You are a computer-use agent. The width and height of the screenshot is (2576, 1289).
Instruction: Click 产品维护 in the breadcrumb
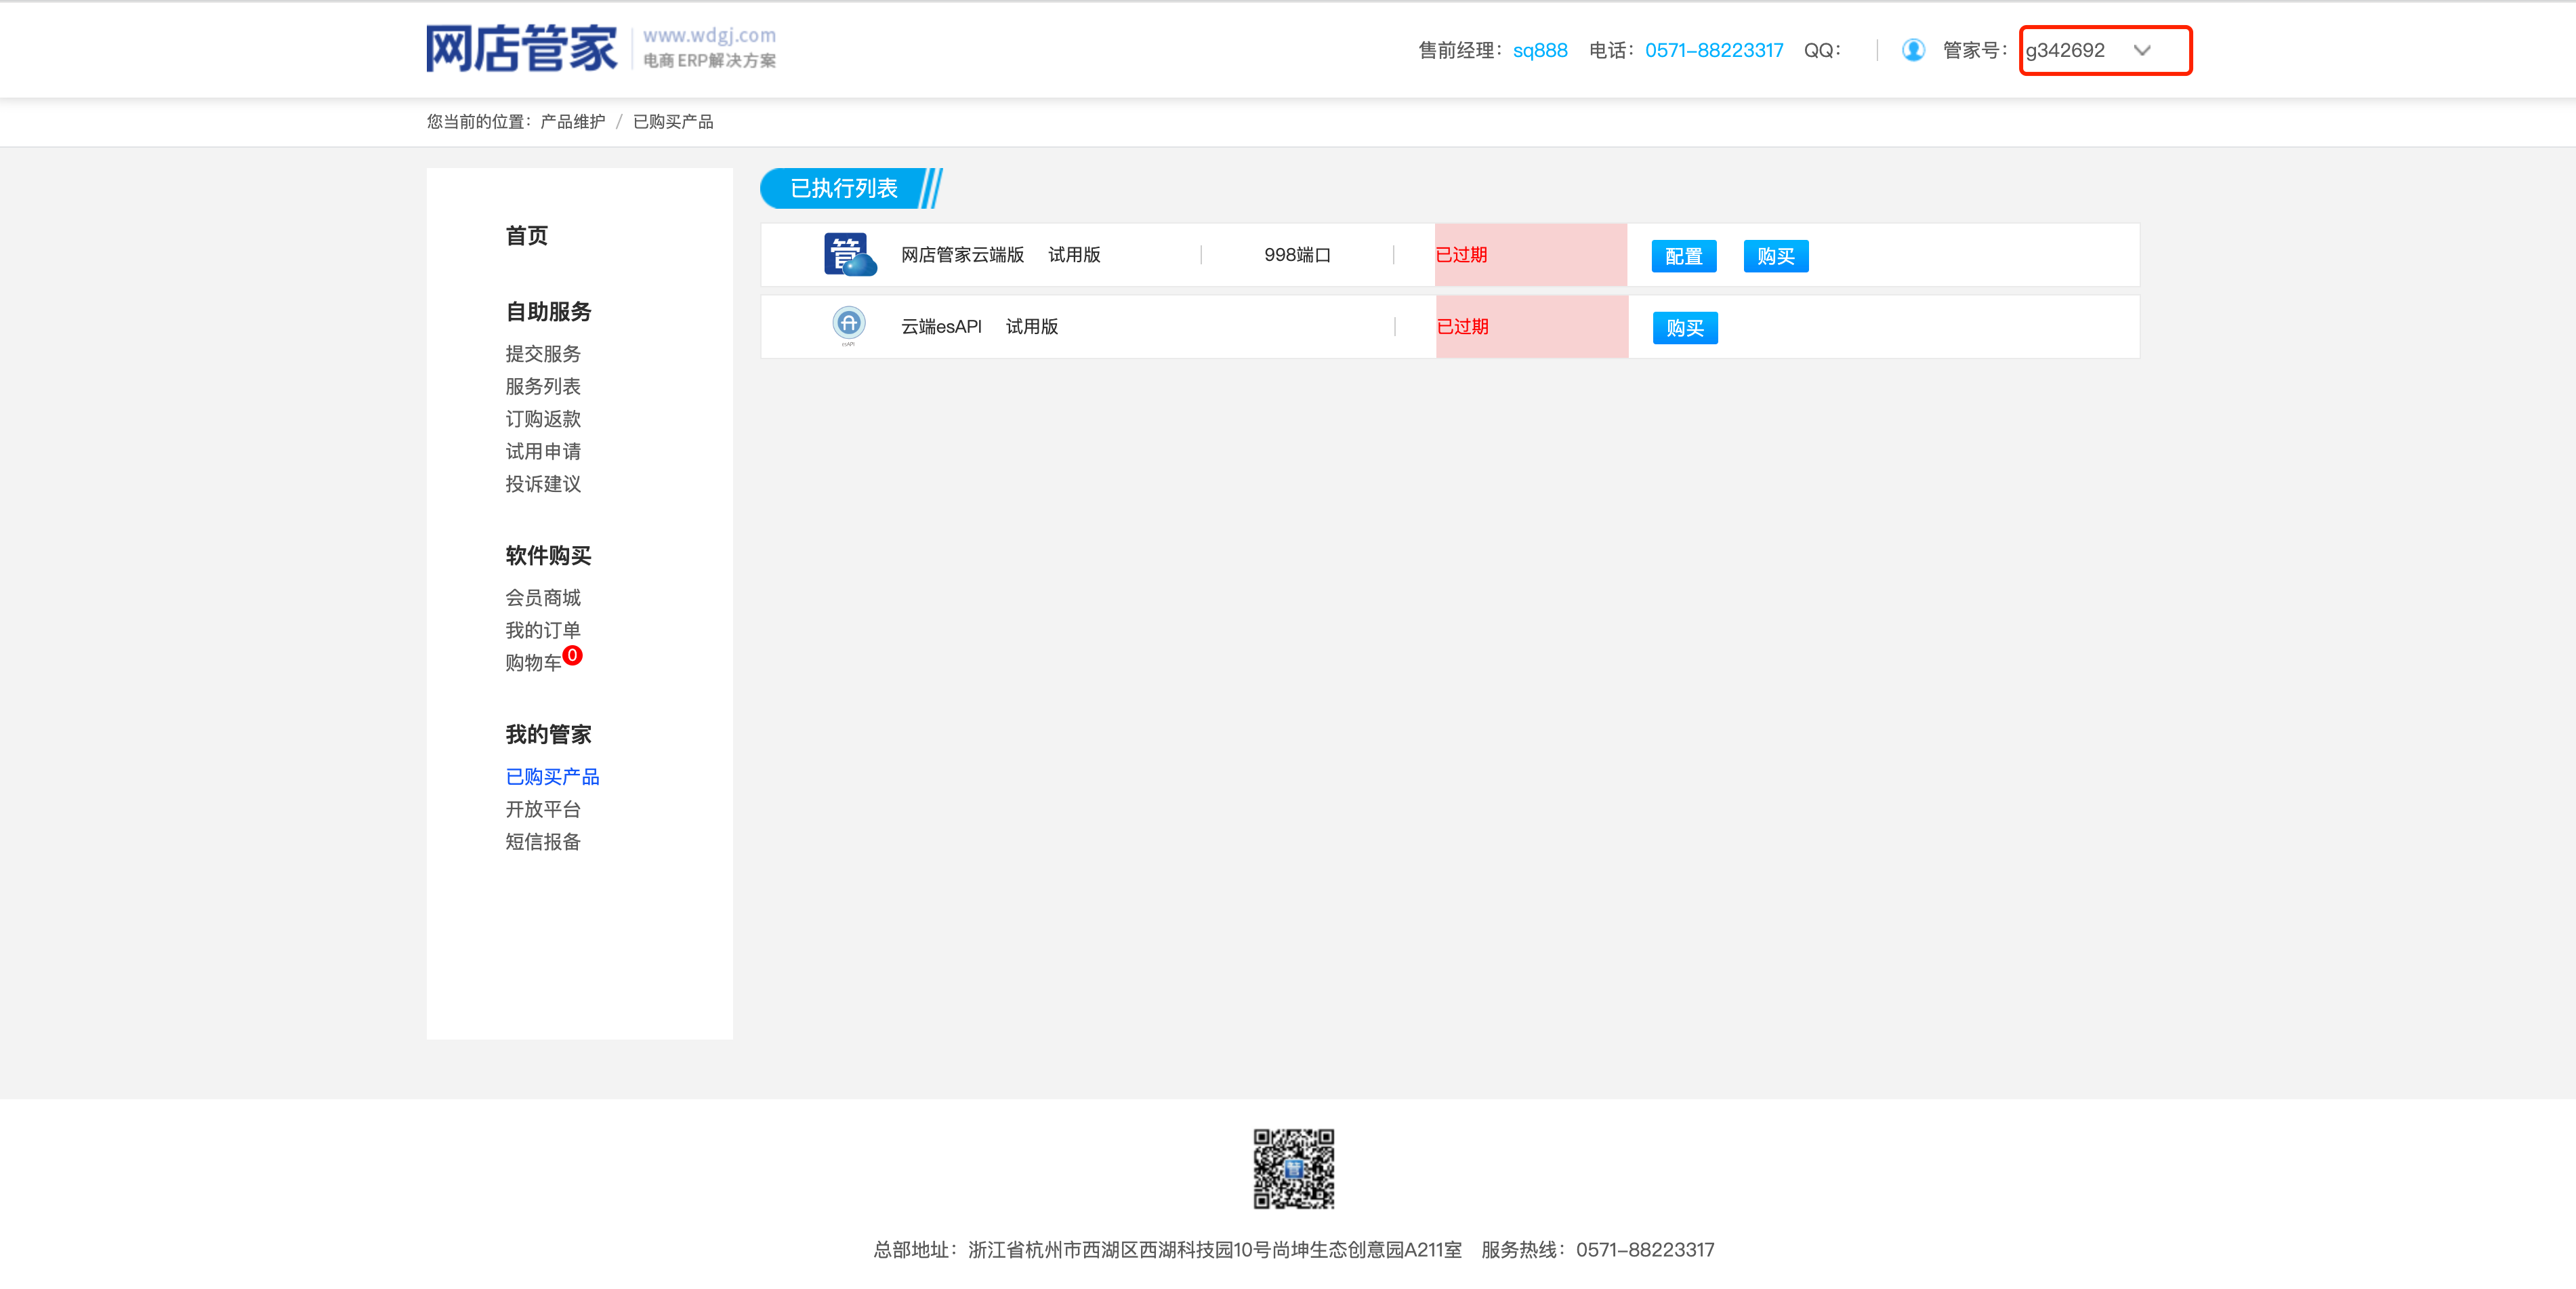(572, 122)
